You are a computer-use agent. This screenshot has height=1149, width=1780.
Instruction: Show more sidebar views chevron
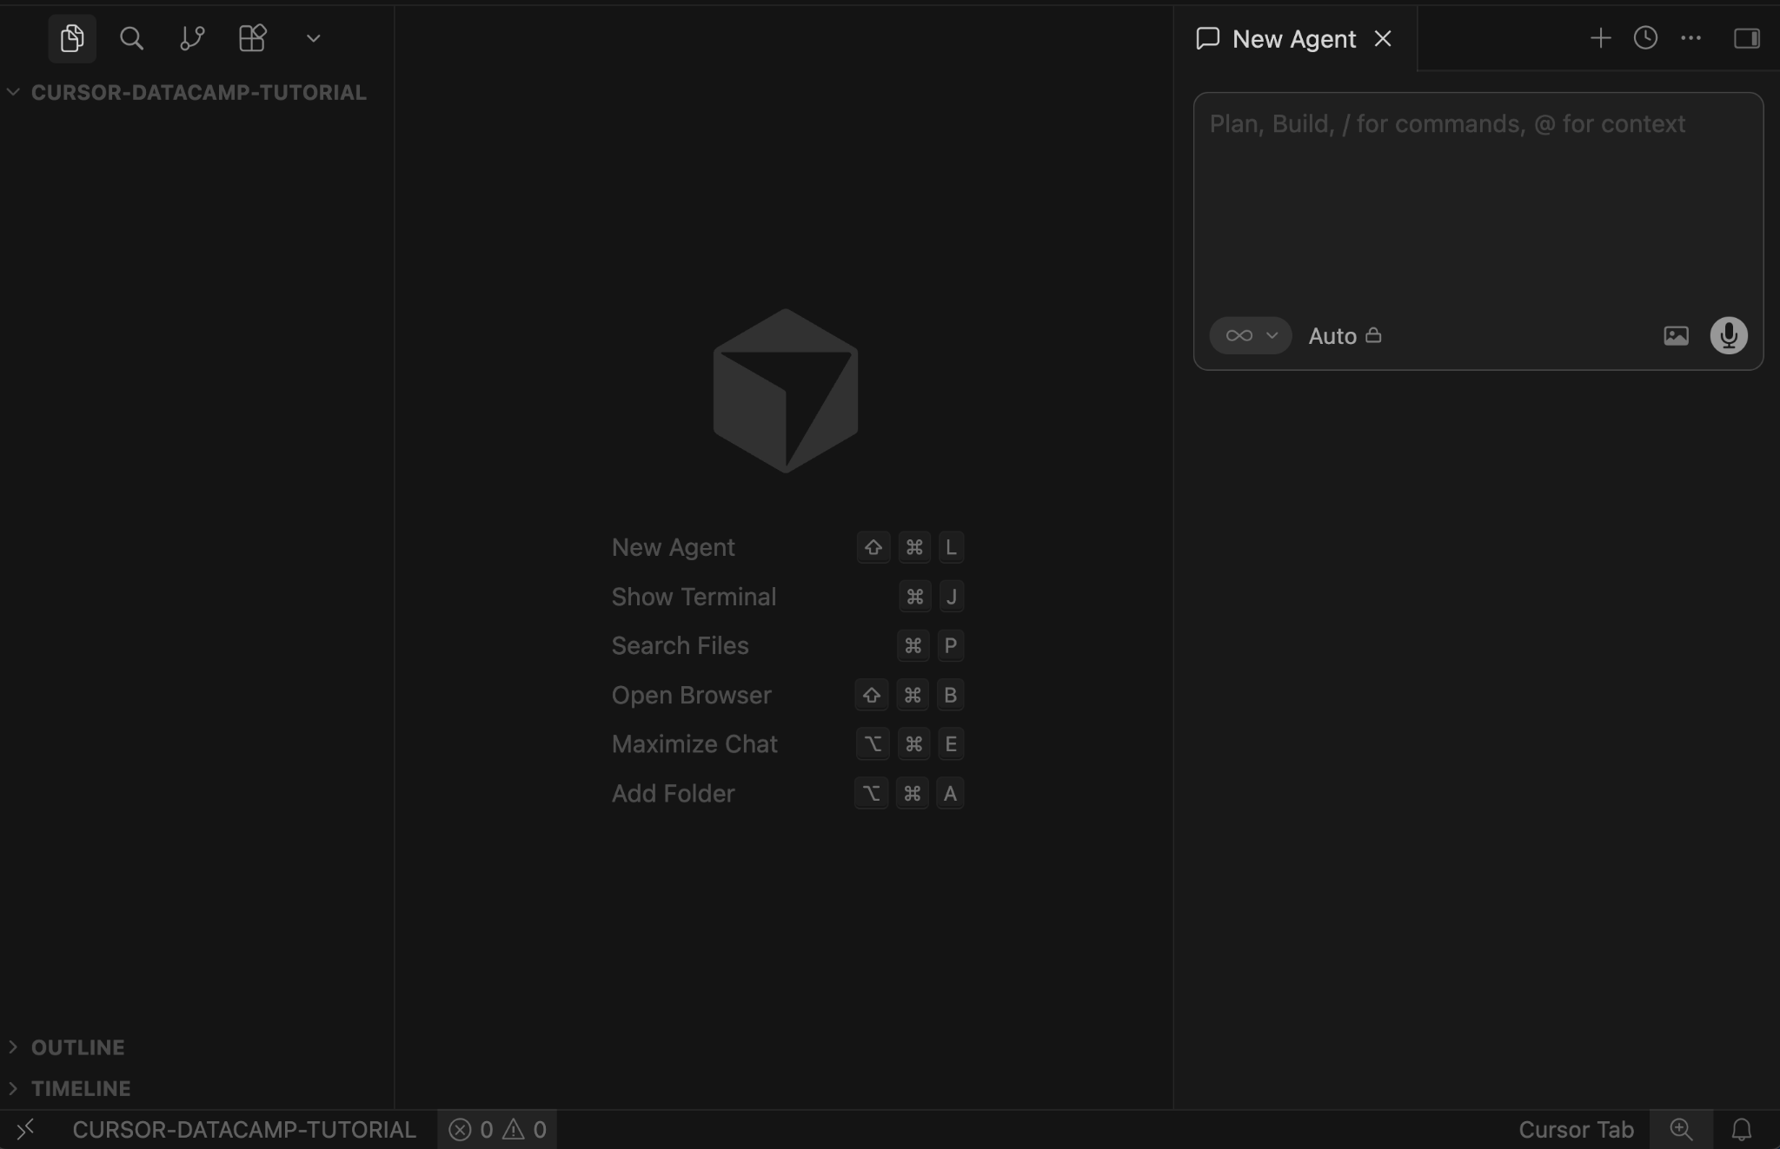[314, 38]
